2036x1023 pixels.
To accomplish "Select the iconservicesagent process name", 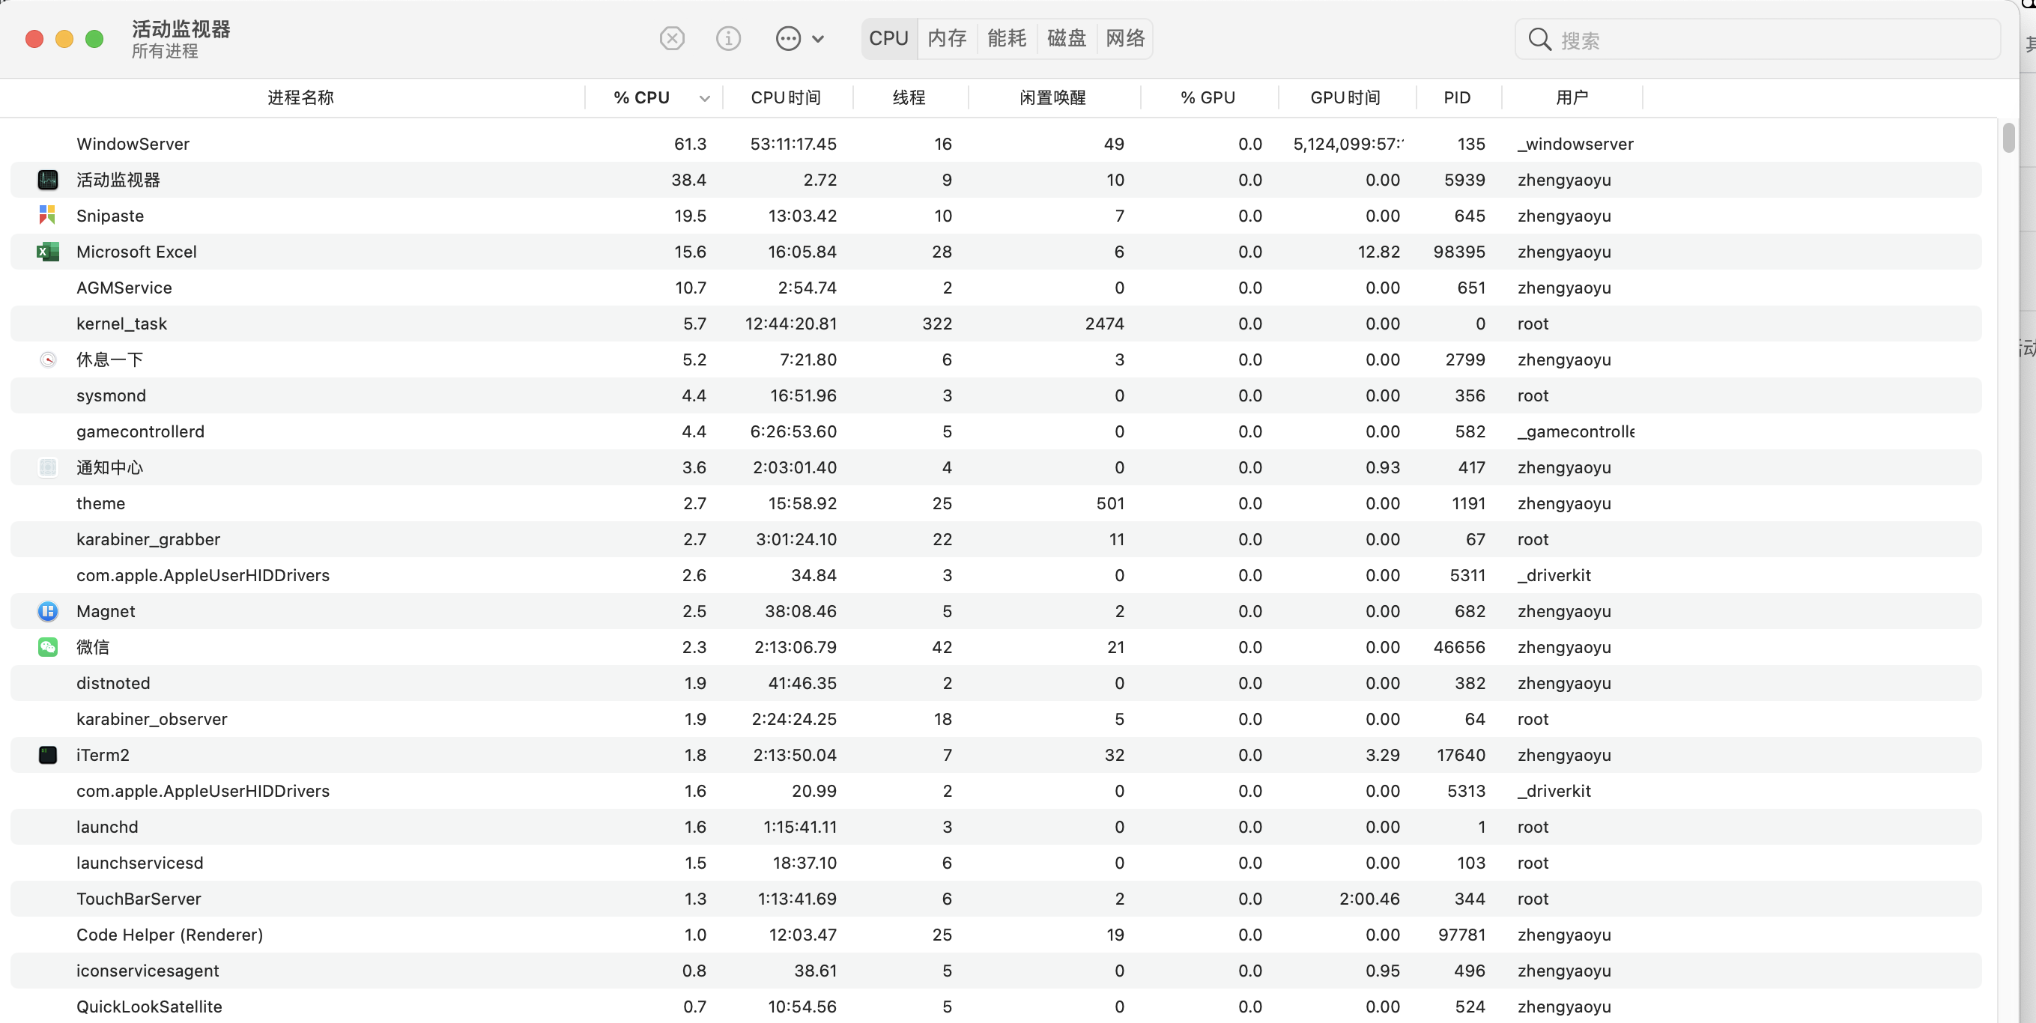I will tap(147, 971).
